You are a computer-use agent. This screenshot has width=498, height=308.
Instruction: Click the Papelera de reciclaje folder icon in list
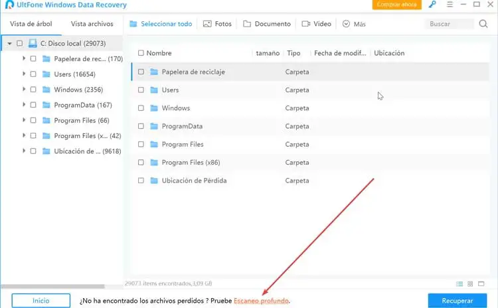pyautogui.click(x=154, y=72)
